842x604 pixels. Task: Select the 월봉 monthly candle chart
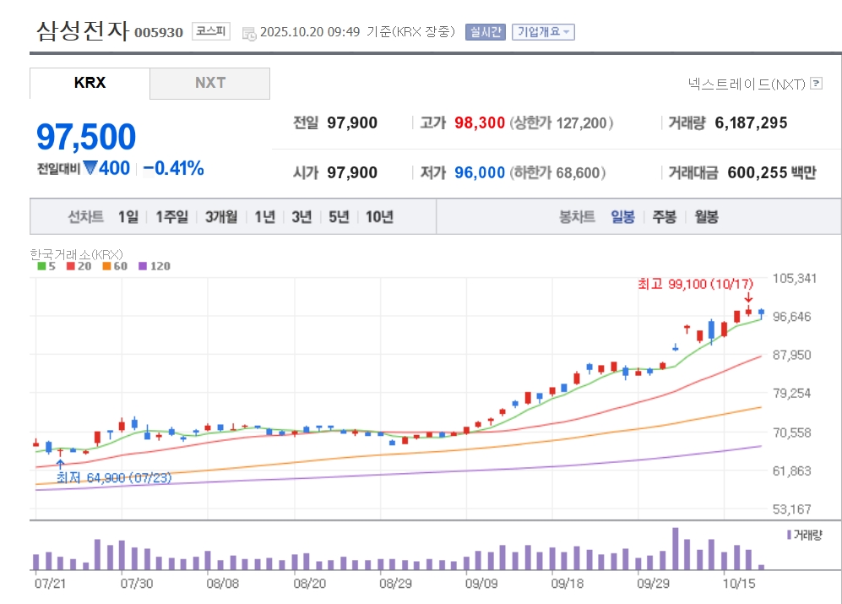tap(706, 217)
